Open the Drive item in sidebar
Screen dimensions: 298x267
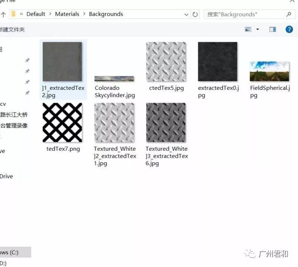(7, 176)
